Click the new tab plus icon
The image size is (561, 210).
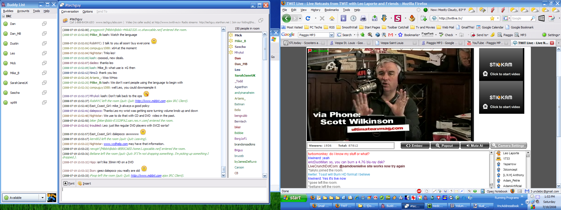[x=424, y=18]
